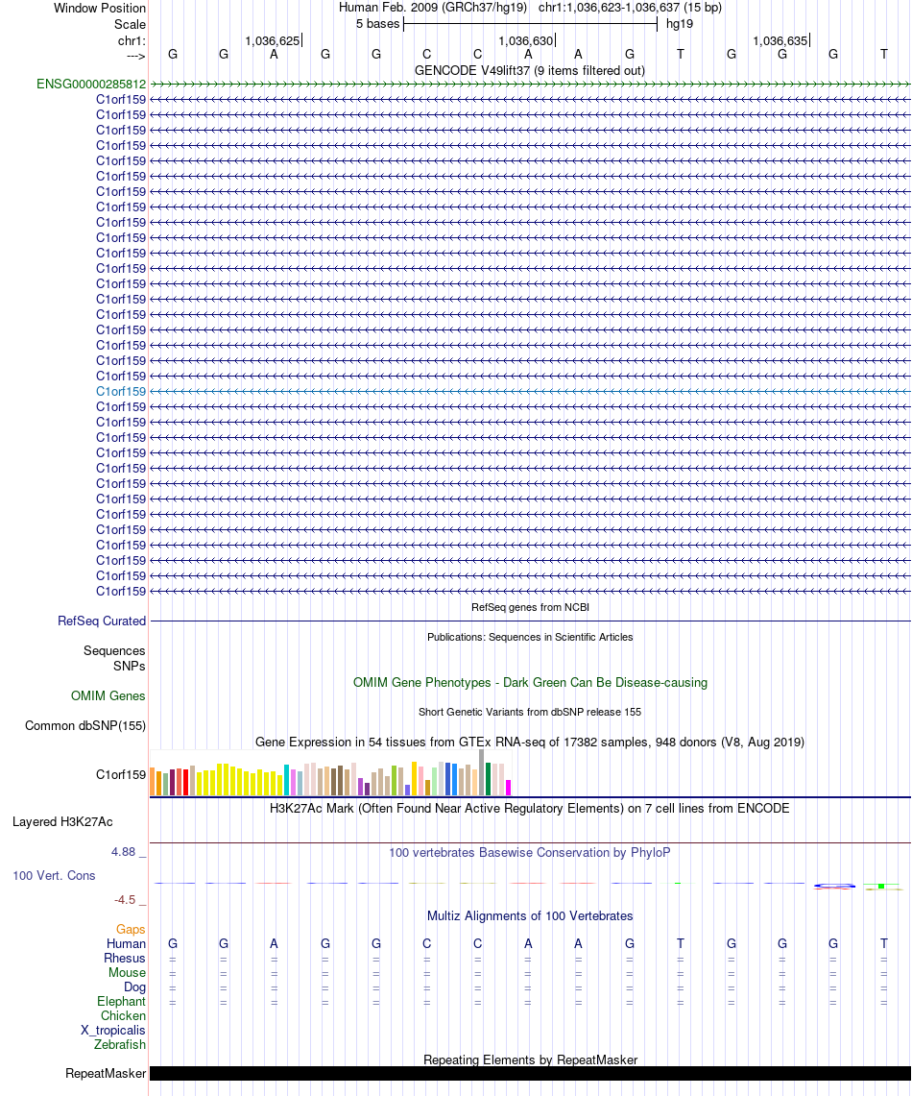The height and width of the screenshot is (1096, 912).
Task: Open the GTEx Gene Expression in 54 tissues title
Action: pos(530,743)
